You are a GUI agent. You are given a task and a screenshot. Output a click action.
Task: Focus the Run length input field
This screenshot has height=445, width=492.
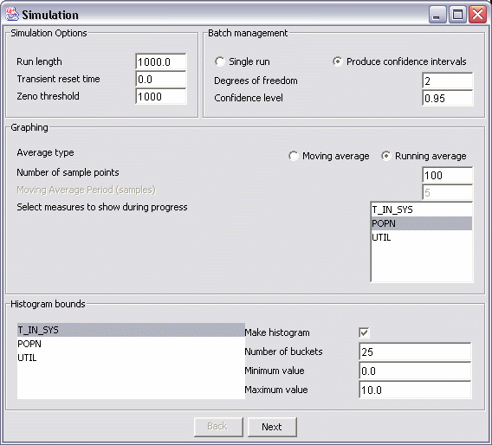tap(161, 61)
